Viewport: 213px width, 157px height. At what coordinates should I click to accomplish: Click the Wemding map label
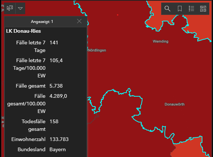click(x=160, y=41)
